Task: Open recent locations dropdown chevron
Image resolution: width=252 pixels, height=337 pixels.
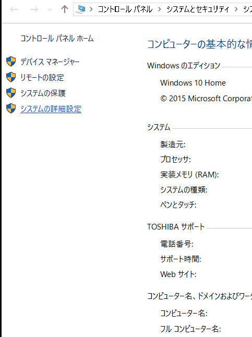Action: [x=50, y=10]
